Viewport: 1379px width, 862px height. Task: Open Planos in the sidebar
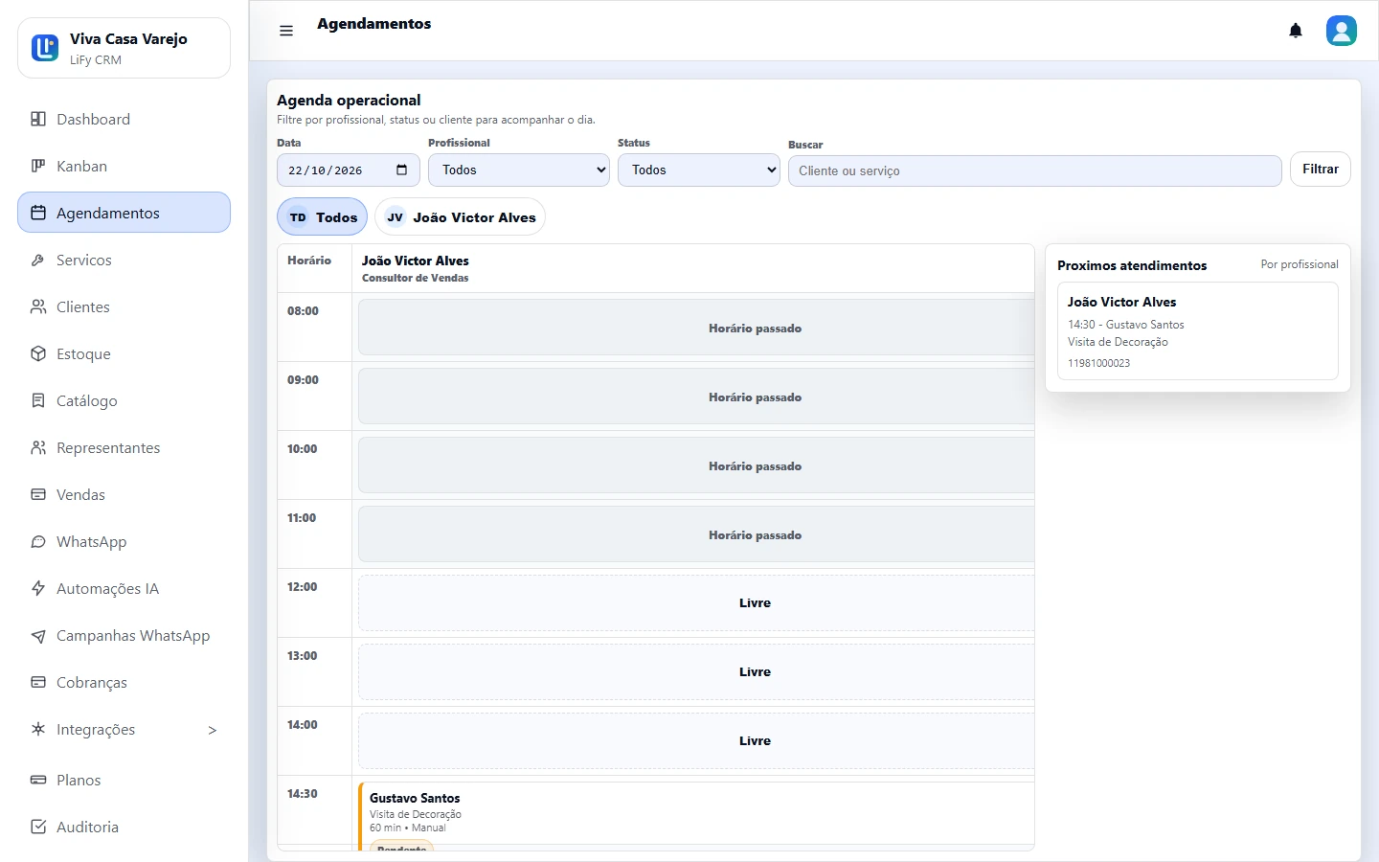pos(124,781)
